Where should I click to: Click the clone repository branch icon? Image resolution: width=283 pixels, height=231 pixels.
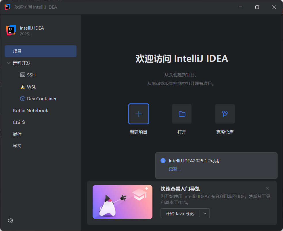point(225,114)
